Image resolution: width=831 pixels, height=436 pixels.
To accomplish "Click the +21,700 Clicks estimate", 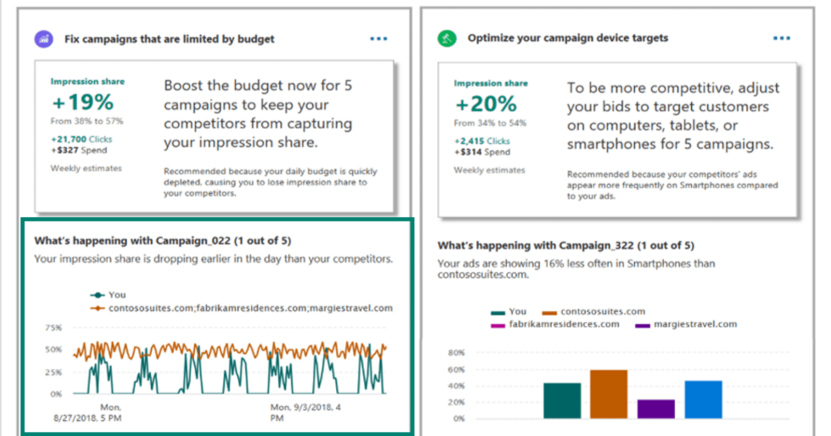I will (x=82, y=139).
